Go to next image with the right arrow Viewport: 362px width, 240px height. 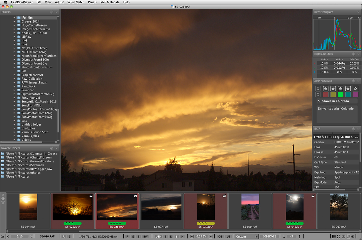pos(31,237)
